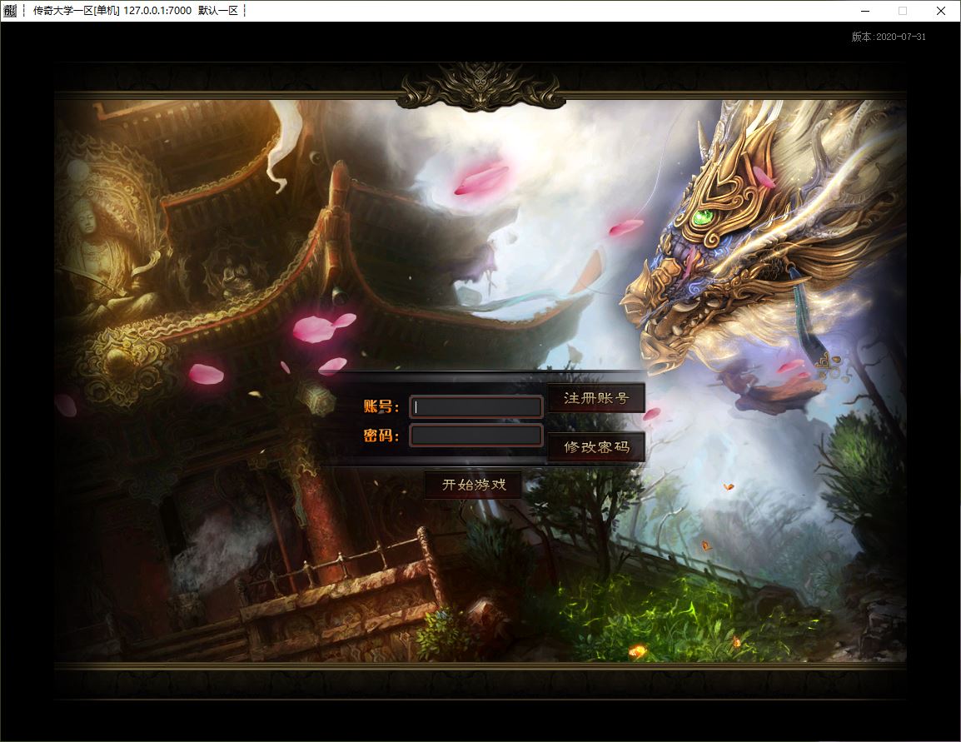
Task: Minimize the game client window
Action: 864,11
